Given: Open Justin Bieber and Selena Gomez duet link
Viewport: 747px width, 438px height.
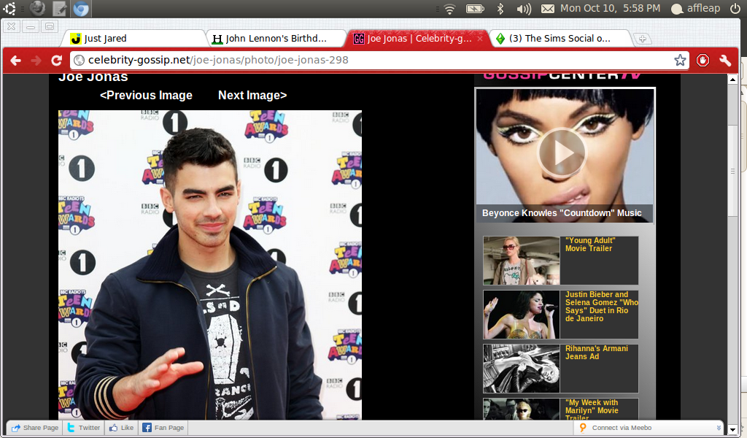Looking at the screenshot, I should tap(601, 307).
